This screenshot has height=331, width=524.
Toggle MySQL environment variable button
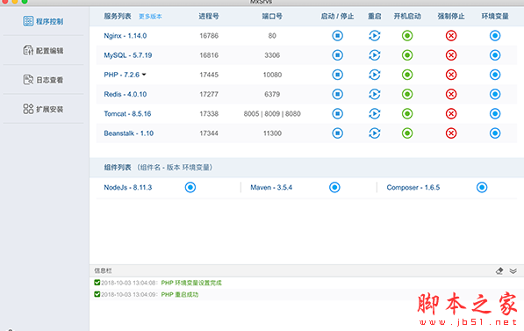pos(495,55)
